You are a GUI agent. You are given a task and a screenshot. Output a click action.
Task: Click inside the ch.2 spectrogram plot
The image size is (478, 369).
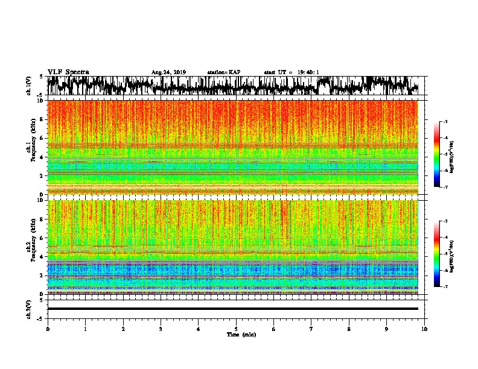click(233, 247)
